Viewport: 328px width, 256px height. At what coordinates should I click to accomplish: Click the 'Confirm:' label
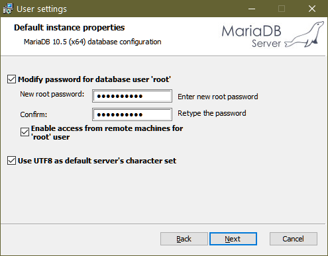click(x=34, y=114)
